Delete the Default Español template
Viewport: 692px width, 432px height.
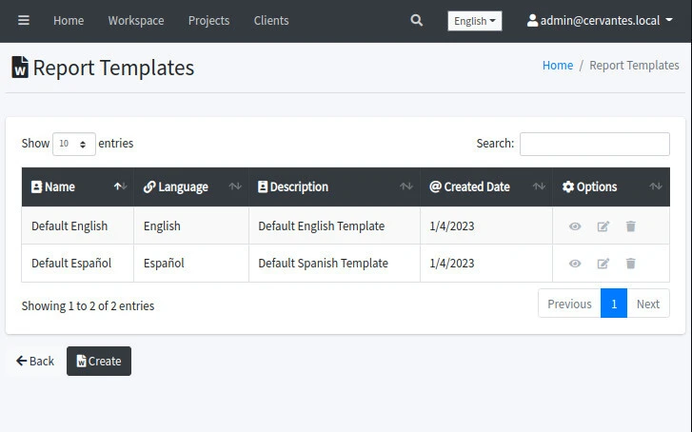click(x=630, y=264)
